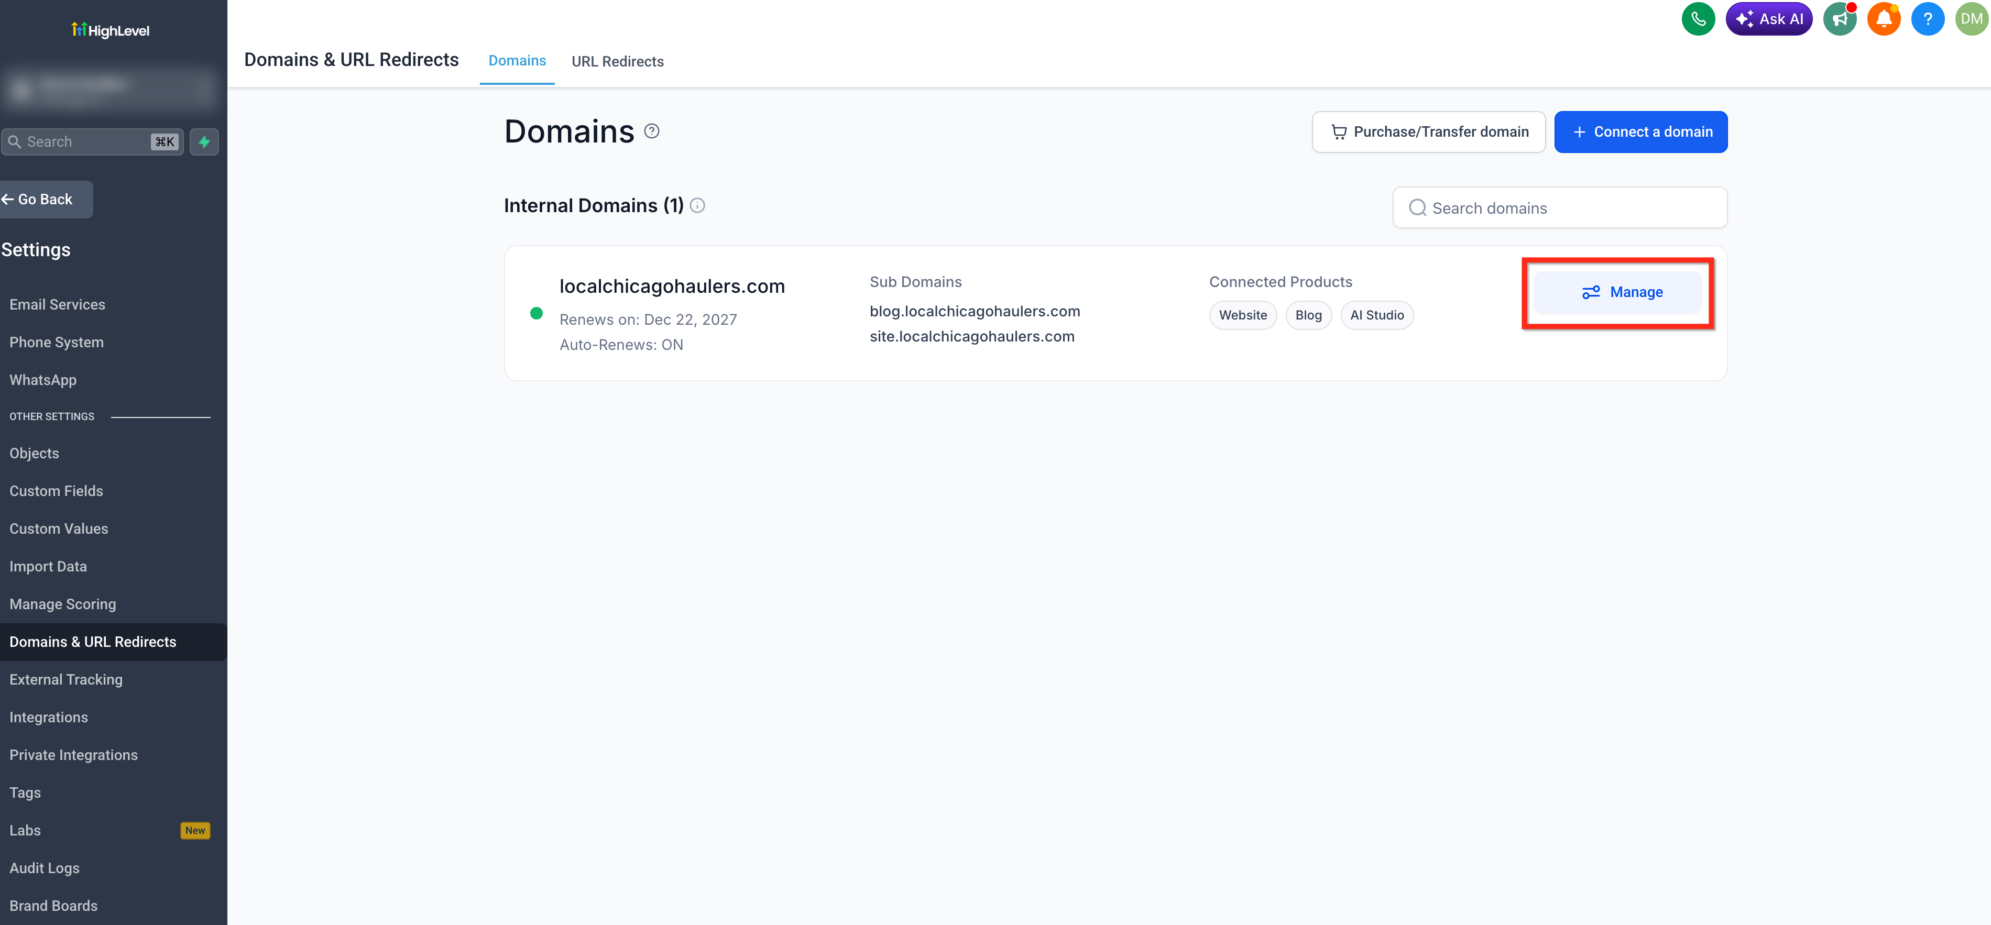The image size is (1991, 925).
Task: Switch to the Domains tab
Action: (517, 60)
